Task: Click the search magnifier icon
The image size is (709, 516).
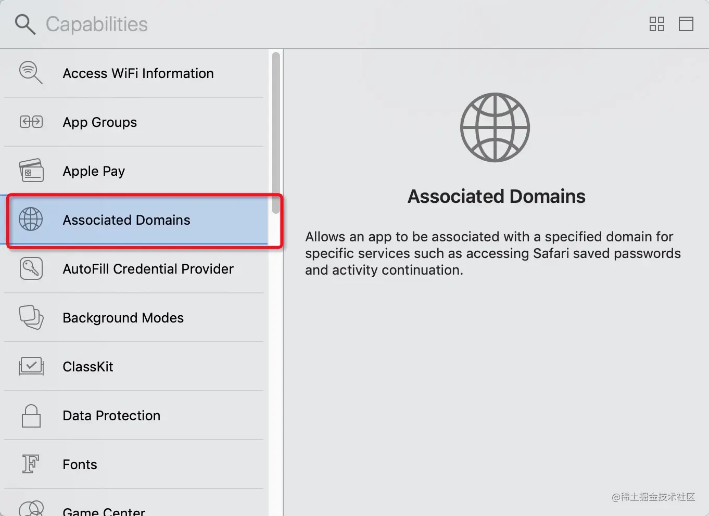Action: (x=25, y=24)
